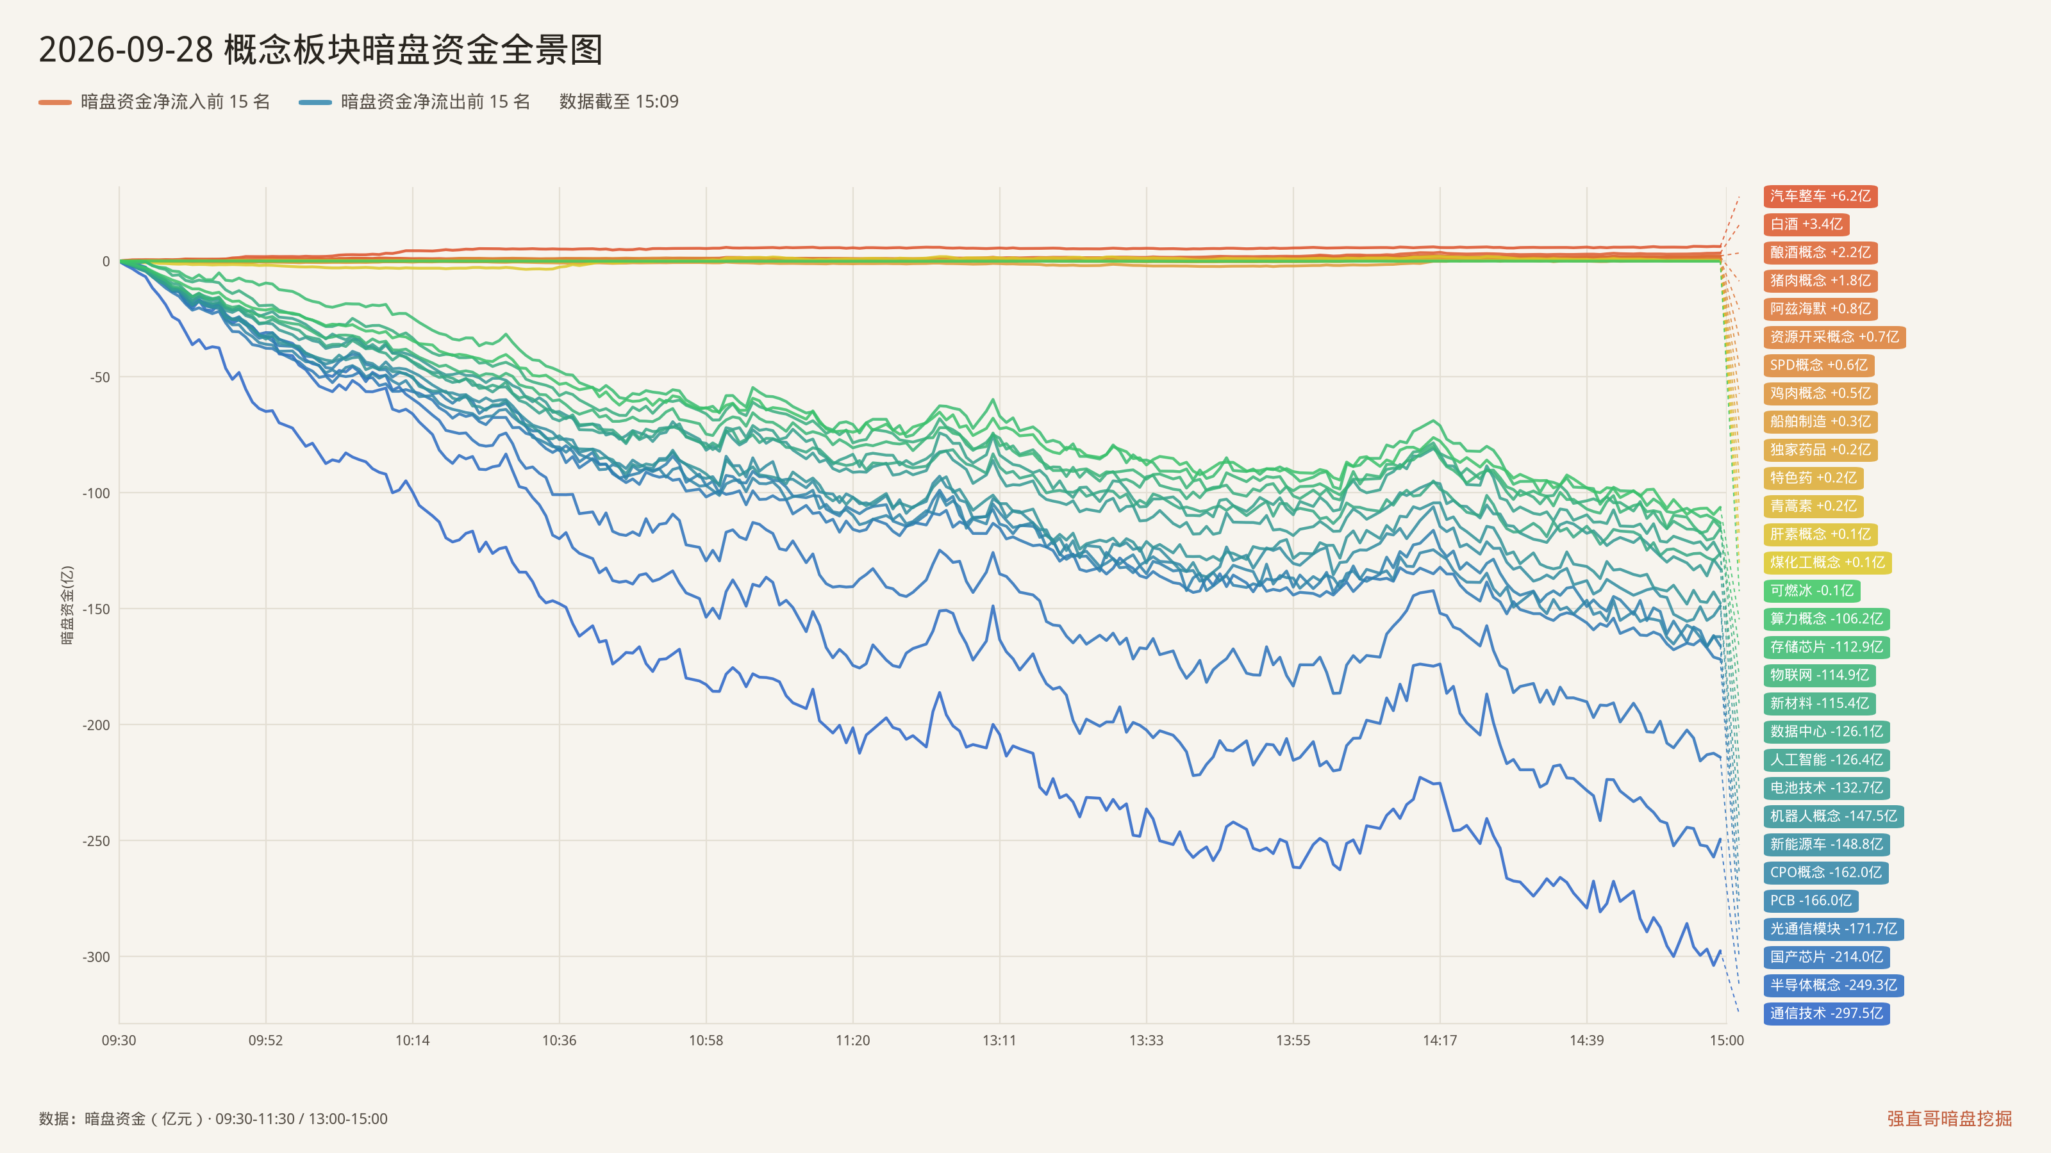
Task: Select the 猪肉概念 +1.8亿 tag
Action: pos(1820,281)
